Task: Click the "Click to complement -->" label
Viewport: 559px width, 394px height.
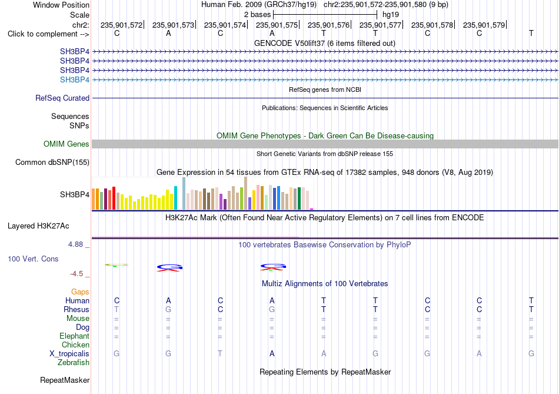Action: click(48, 34)
